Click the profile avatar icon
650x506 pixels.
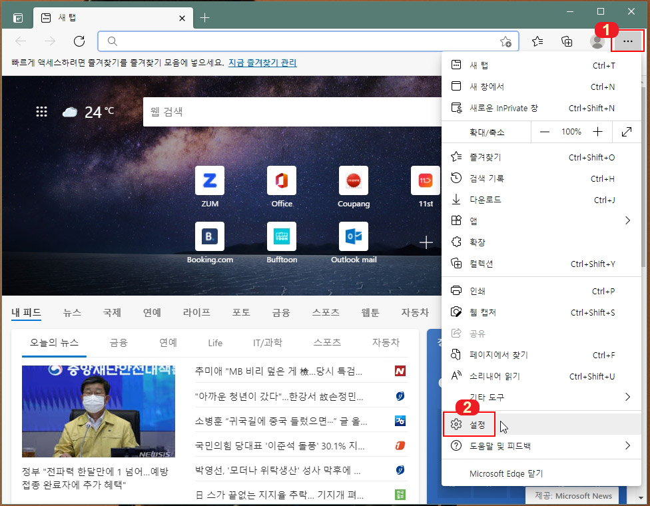597,41
